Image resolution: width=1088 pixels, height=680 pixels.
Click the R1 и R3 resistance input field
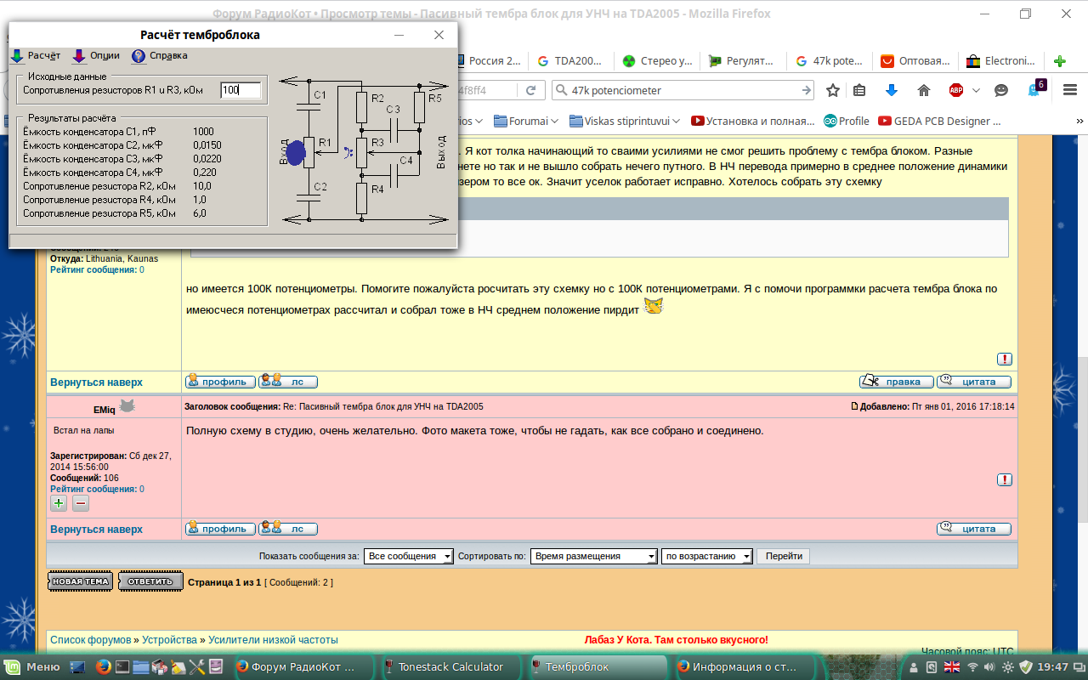click(241, 90)
